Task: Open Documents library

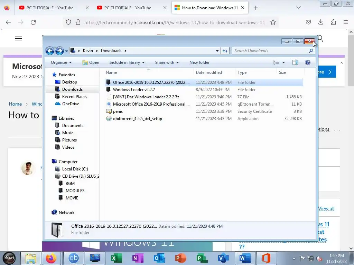Action: click(x=73, y=126)
